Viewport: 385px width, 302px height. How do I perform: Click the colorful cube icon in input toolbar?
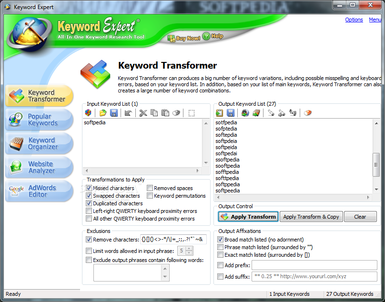pos(88,113)
